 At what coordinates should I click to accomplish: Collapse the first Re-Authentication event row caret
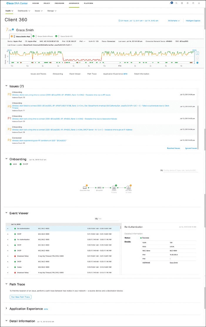[x=8, y=228]
